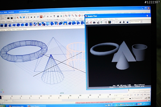This screenshot has width=161, height=107.
Task: Switch to the Dynamics shelf tab
Action: coord(42,20)
